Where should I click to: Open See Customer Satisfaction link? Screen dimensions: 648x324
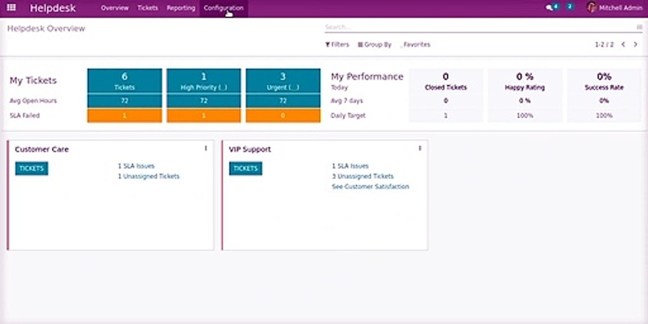370,186
